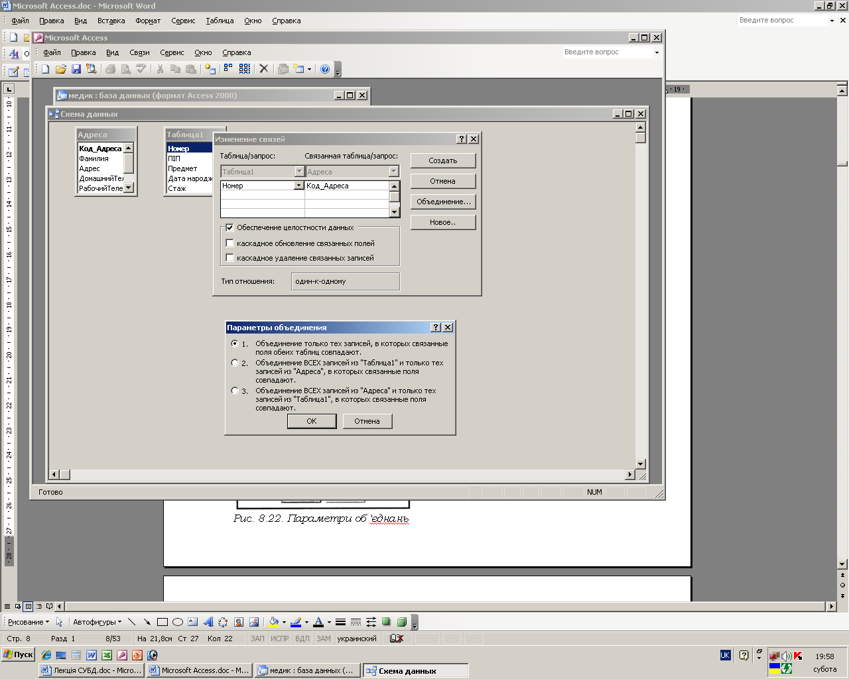Open the Line Color dropdown arrow
849x679 pixels.
(306, 622)
